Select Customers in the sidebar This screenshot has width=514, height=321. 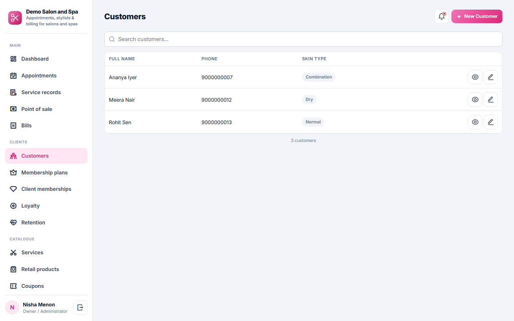coord(46,156)
